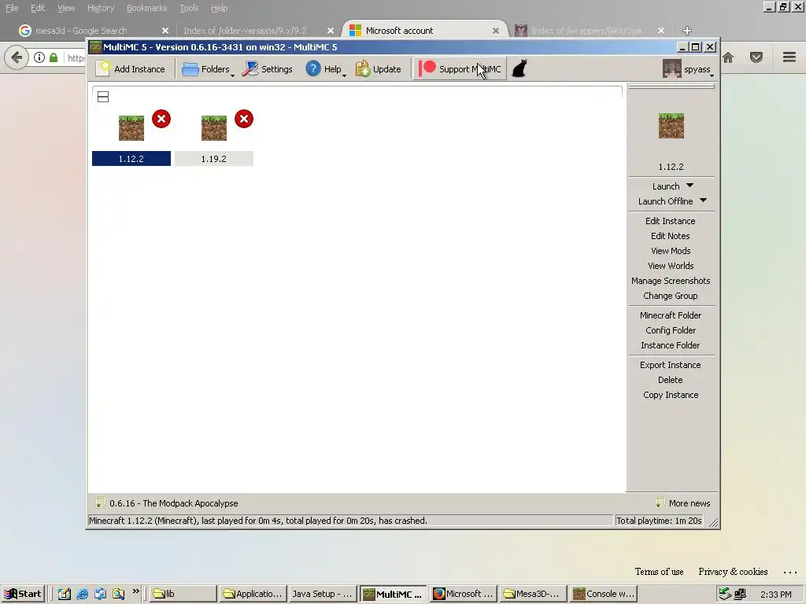Open the Help menu in Firefox menu bar
Image resolution: width=806 pixels, height=604 pixels.
click(x=220, y=8)
